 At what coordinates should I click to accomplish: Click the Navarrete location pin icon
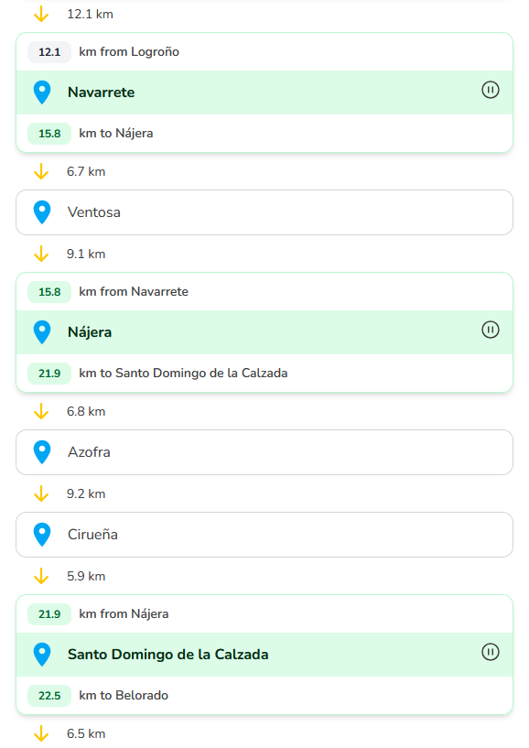click(x=41, y=90)
